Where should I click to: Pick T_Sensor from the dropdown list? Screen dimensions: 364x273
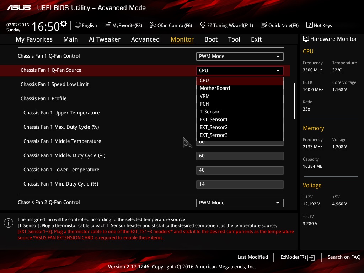pos(240,112)
